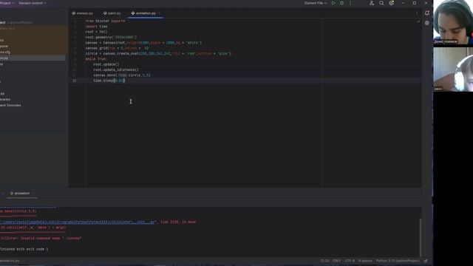
Task: Click the read-only lock icon in the status bar
Action: click(x=426, y=261)
